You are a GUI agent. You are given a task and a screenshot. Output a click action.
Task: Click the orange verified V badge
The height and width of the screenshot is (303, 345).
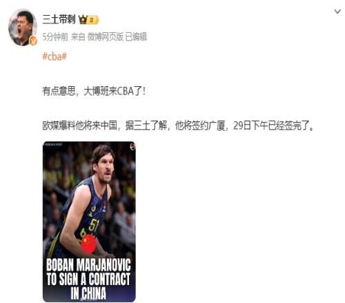coord(34,41)
